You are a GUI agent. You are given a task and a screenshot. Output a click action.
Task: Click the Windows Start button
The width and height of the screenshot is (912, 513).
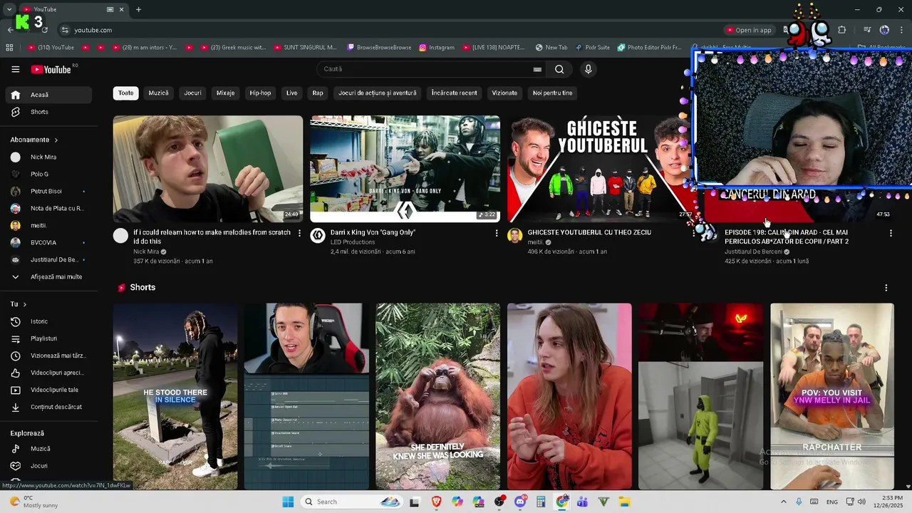288,502
